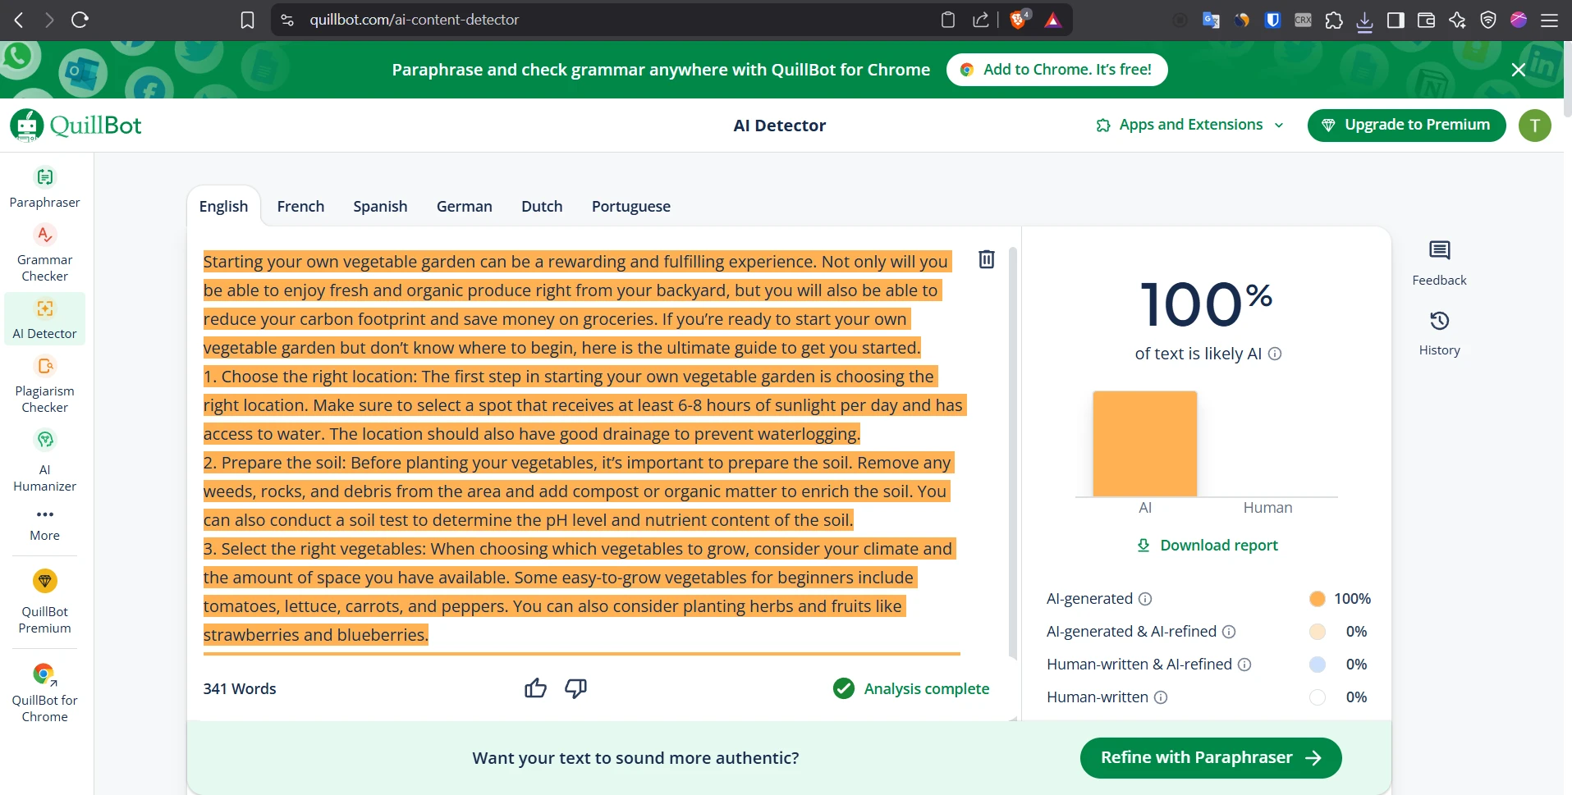Screen dimensions: 1572x795
Task: Open the Plagiarism Checker tool
Action: [x=44, y=385]
